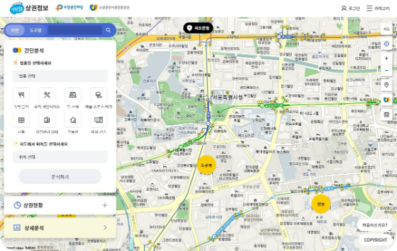Switch address search to 도로명 mode
This screenshot has width=397, height=251.
click(x=36, y=30)
